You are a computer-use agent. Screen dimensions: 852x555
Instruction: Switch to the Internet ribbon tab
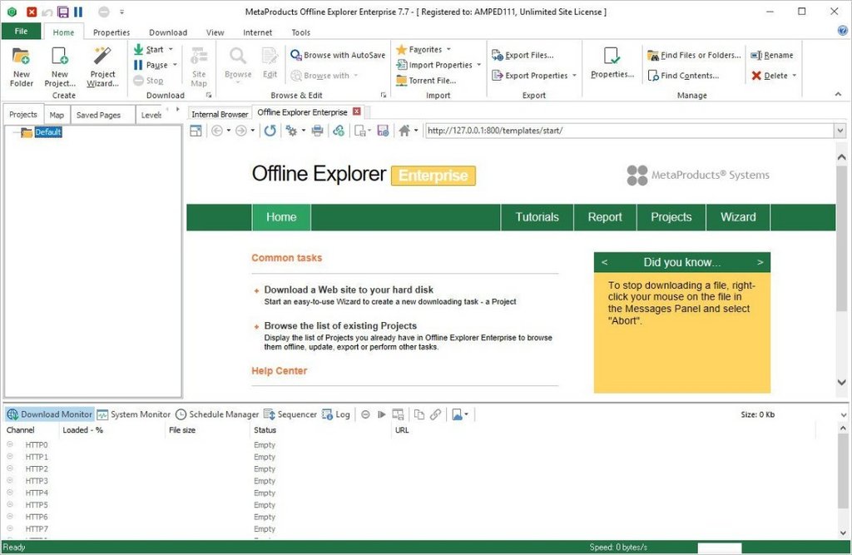[x=258, y=32]
